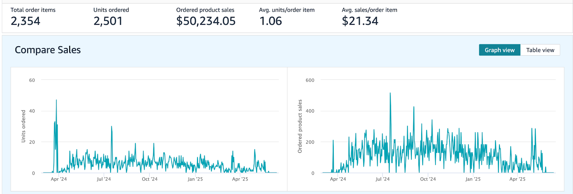Image resolution: width=573 pixels, height=194 pixels.
Task: Click the Ordered product sales amount $50,234.05
Action: point(206,21)
